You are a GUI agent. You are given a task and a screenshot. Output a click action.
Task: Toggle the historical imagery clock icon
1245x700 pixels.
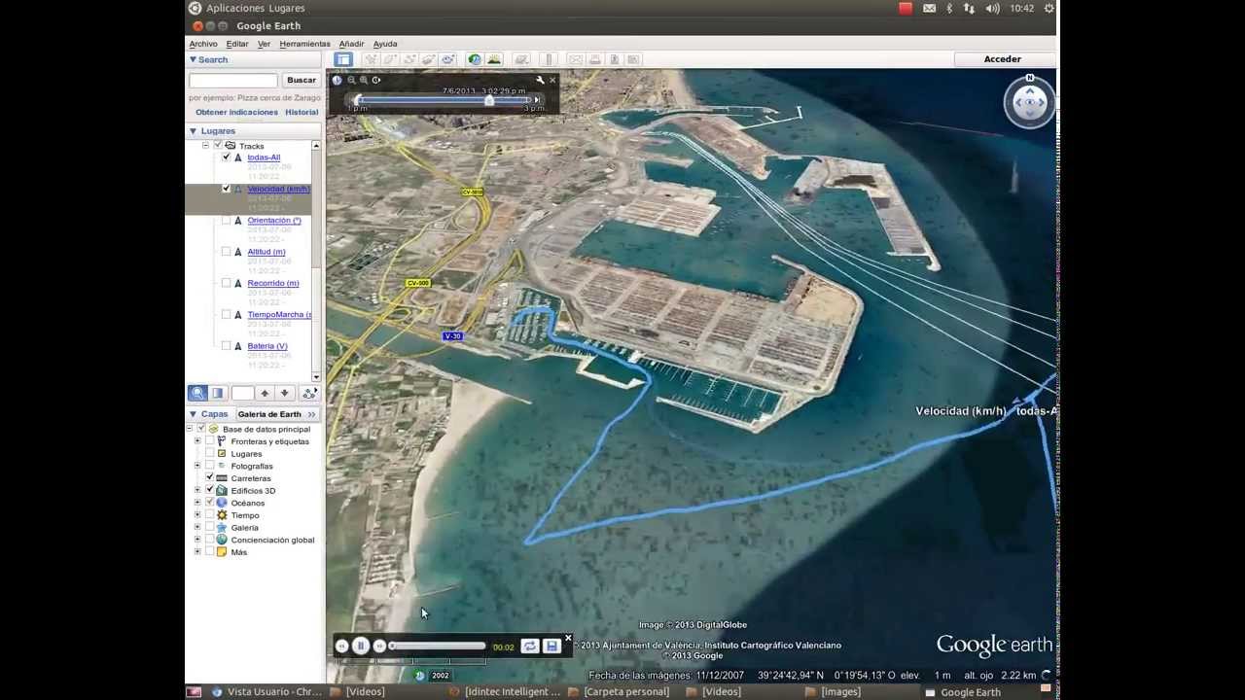[x=475, y=59]
